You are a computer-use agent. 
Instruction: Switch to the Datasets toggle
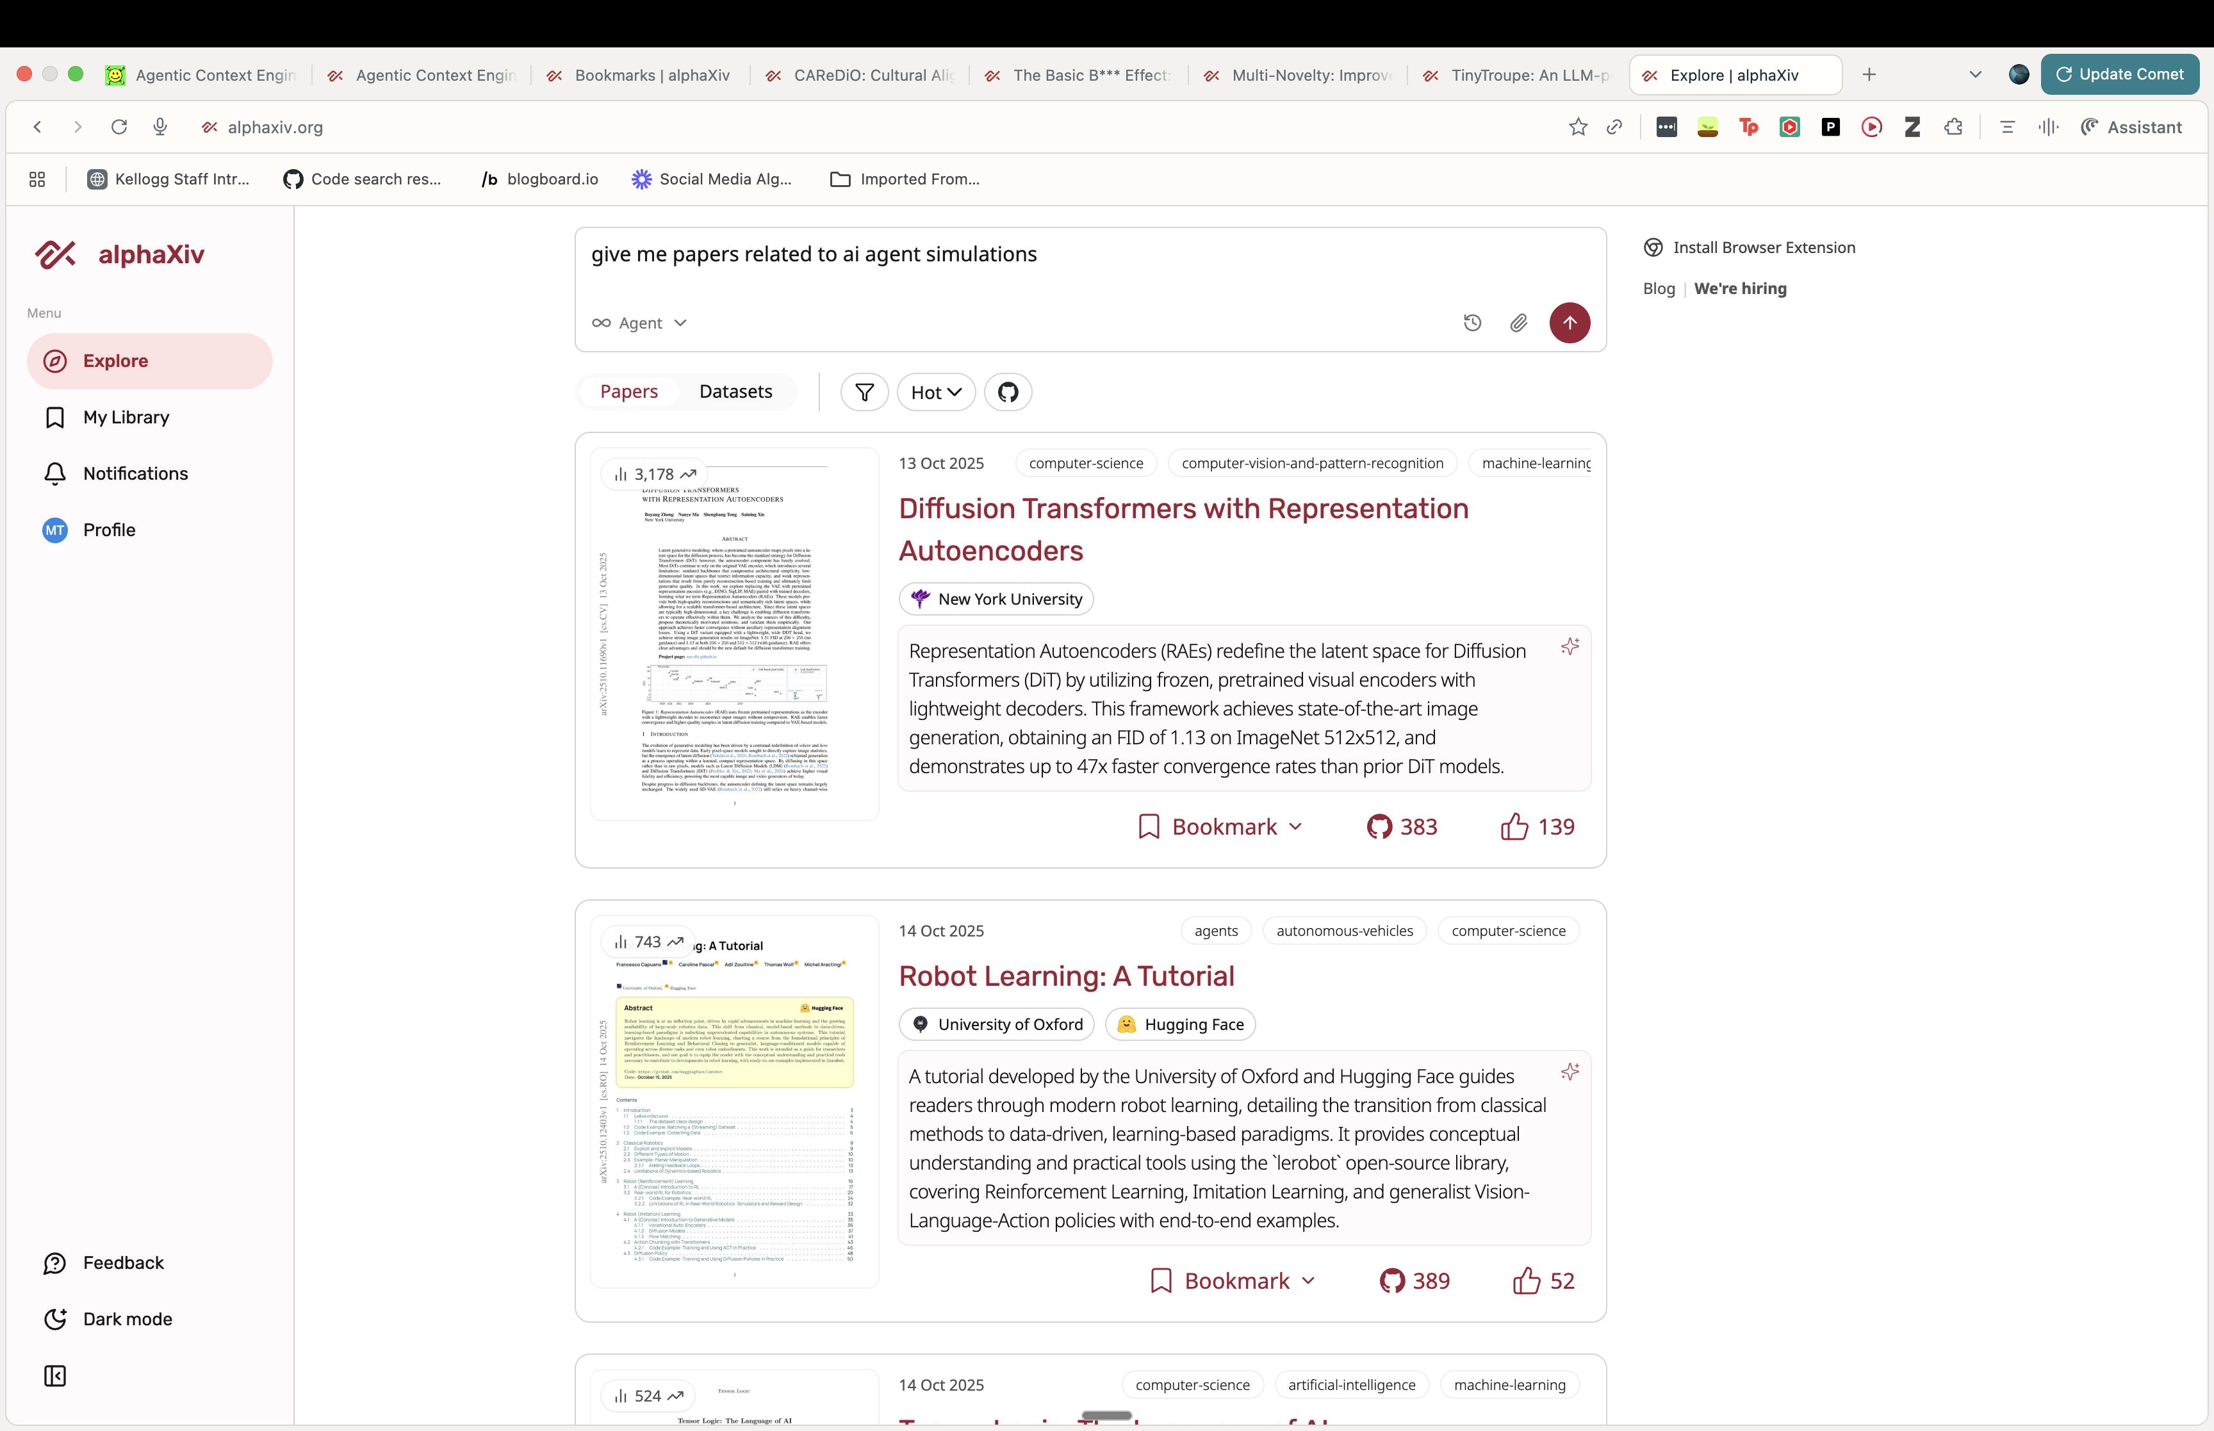[735, 391]
